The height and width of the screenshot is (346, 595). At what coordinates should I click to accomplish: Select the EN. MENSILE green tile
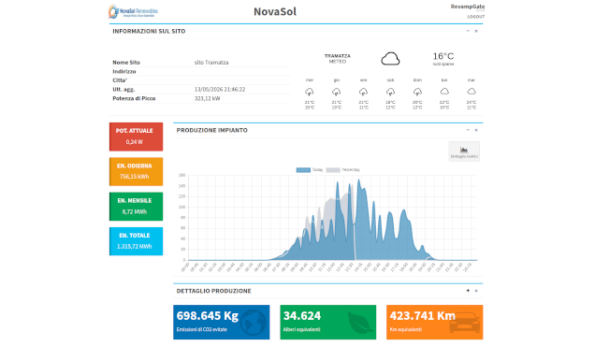(x=136, y=207)
